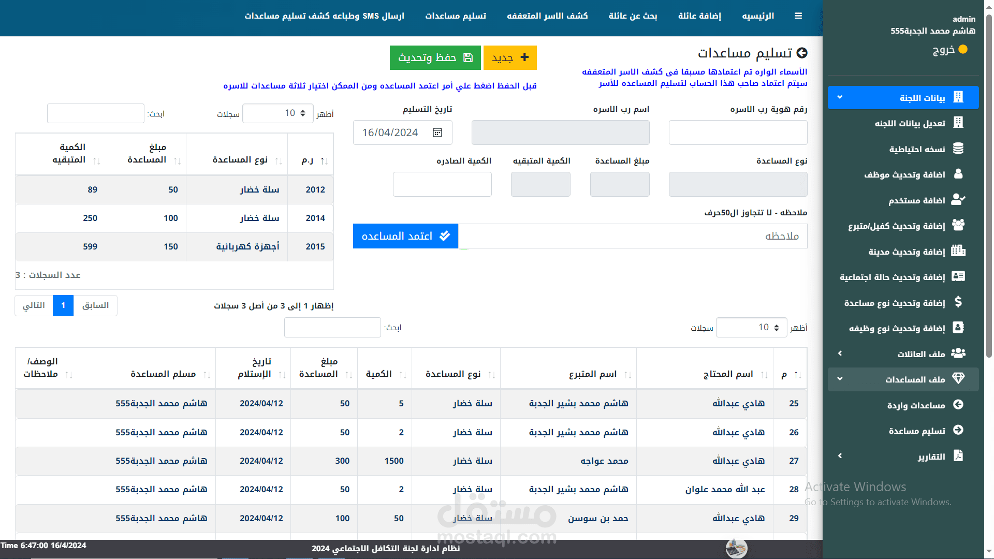Click the database icon for نسخه احتياطية
994x559 pixels.
[958, 149]
